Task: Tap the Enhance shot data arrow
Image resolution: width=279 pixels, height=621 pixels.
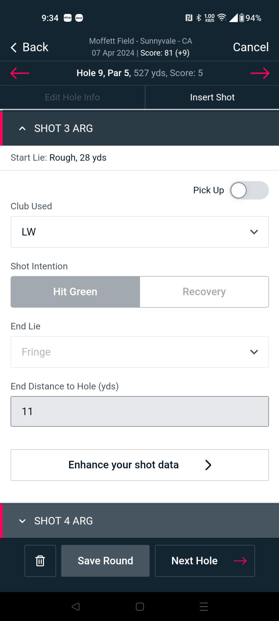Action: [x=208, y=465]
